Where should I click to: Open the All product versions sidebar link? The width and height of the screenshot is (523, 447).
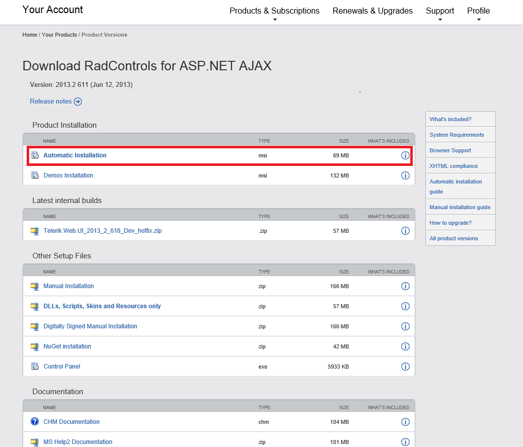(454, 238)
